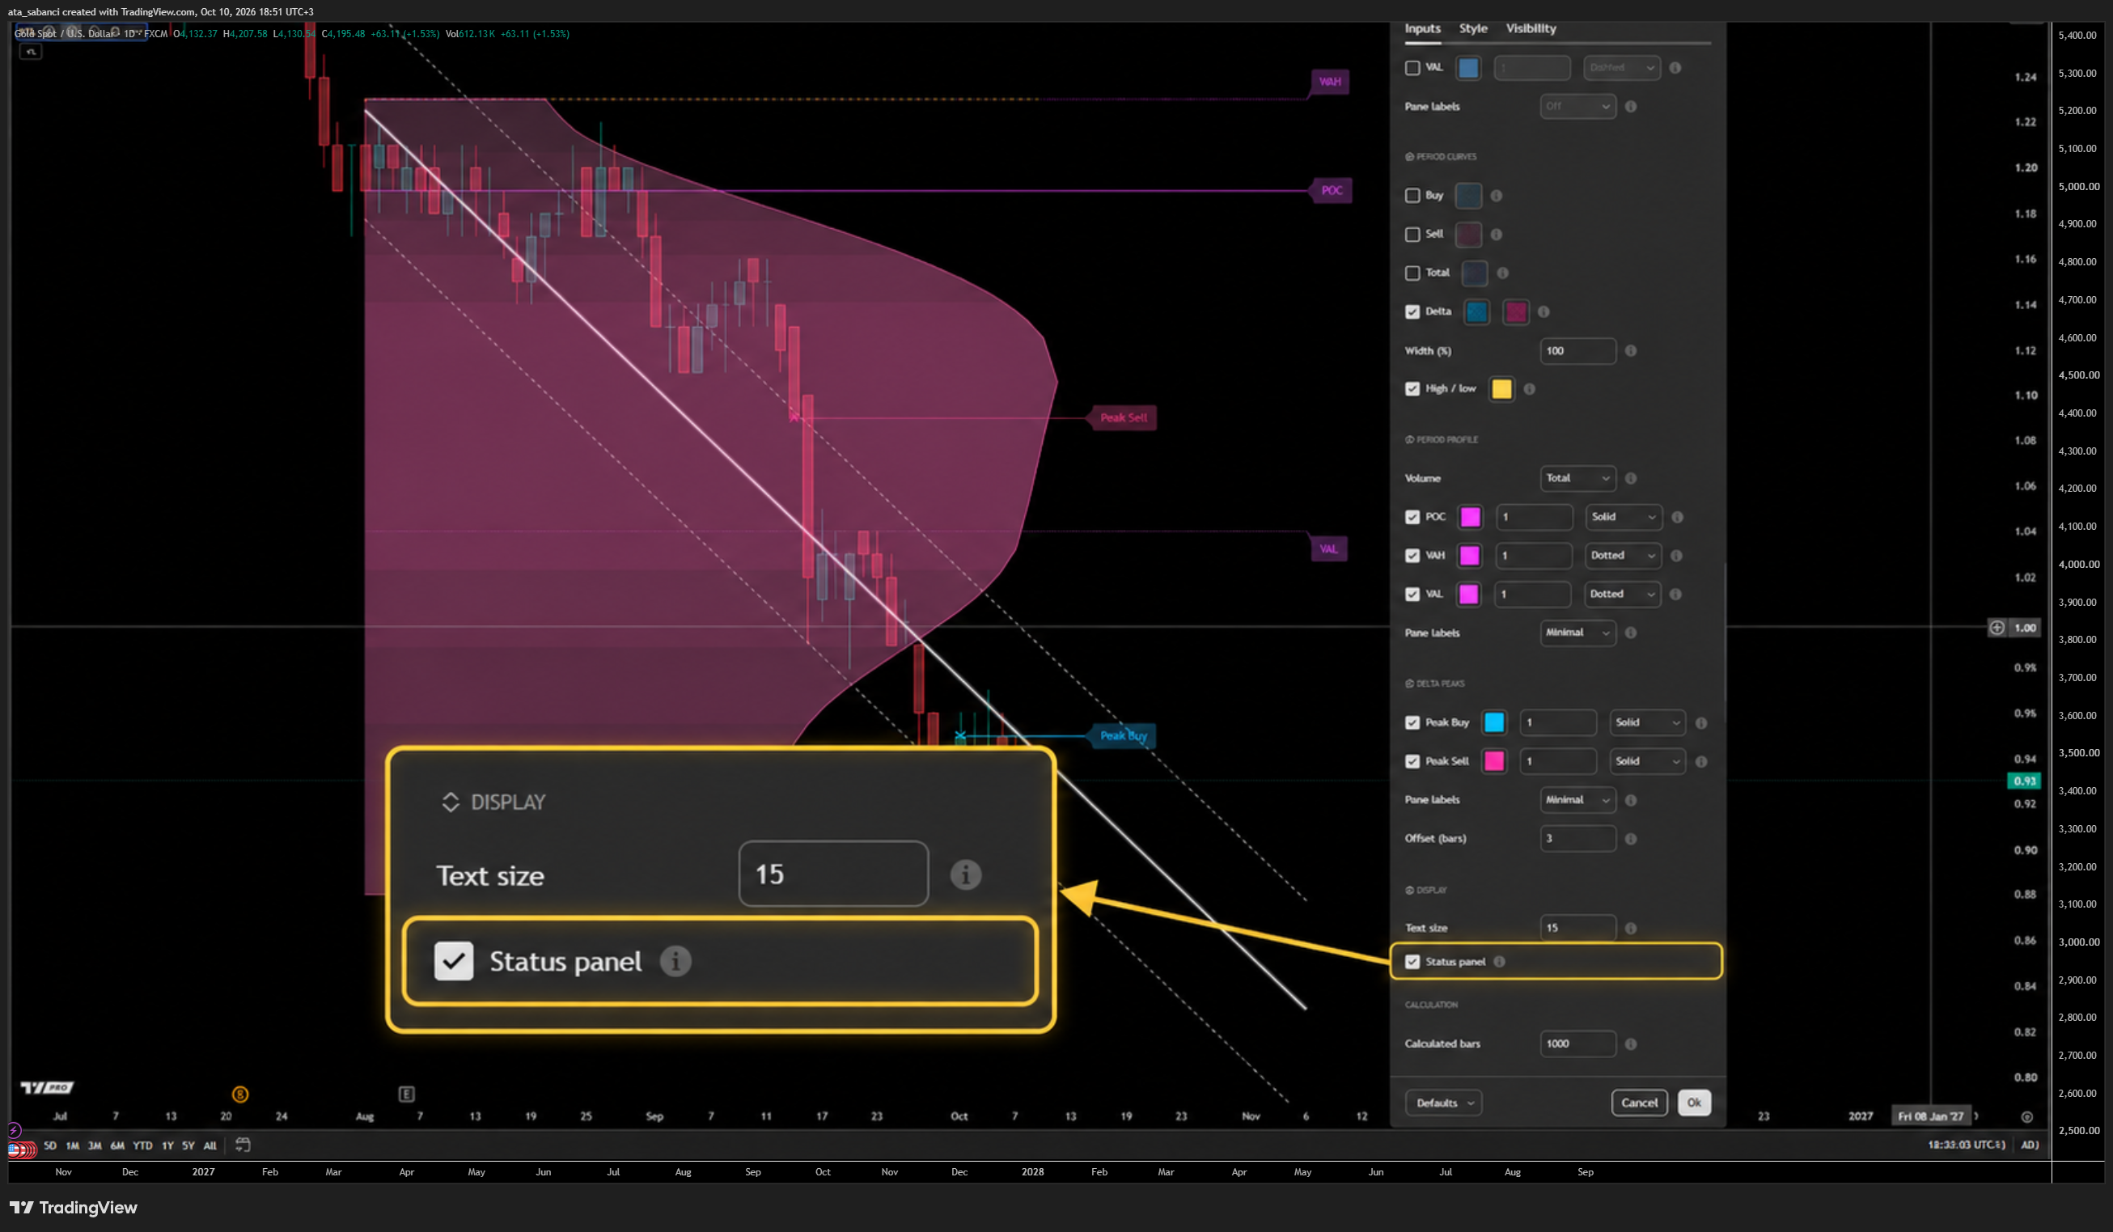Image resolution: width=2113 pixels, height=1232 pixels.
Task: Enable the Buy period curve checkbox
Action: coord(1413,196)
